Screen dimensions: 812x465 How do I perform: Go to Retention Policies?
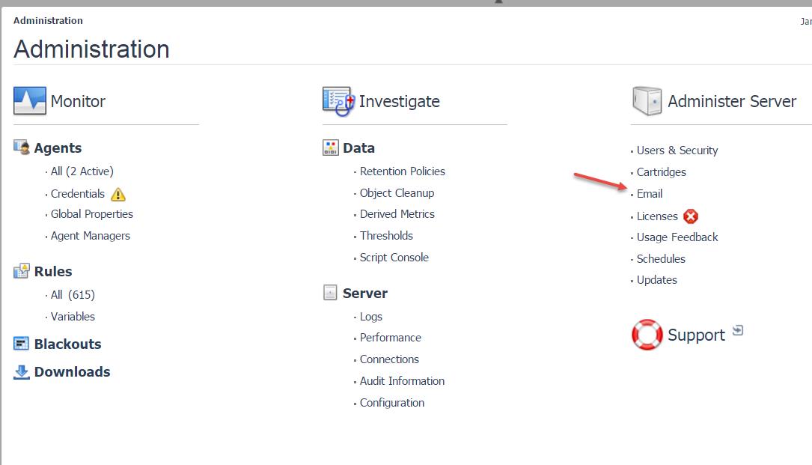pyautogui.click(x=402, y=171)
